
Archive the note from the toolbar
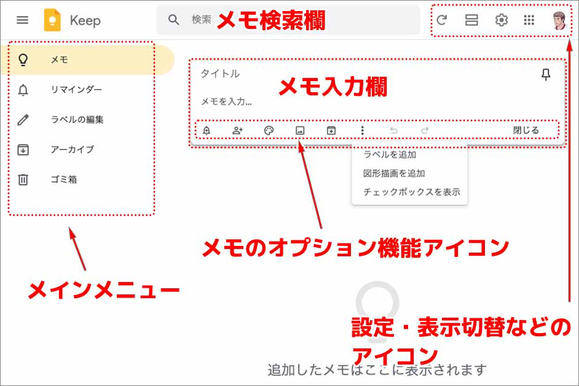click(331, 130)
